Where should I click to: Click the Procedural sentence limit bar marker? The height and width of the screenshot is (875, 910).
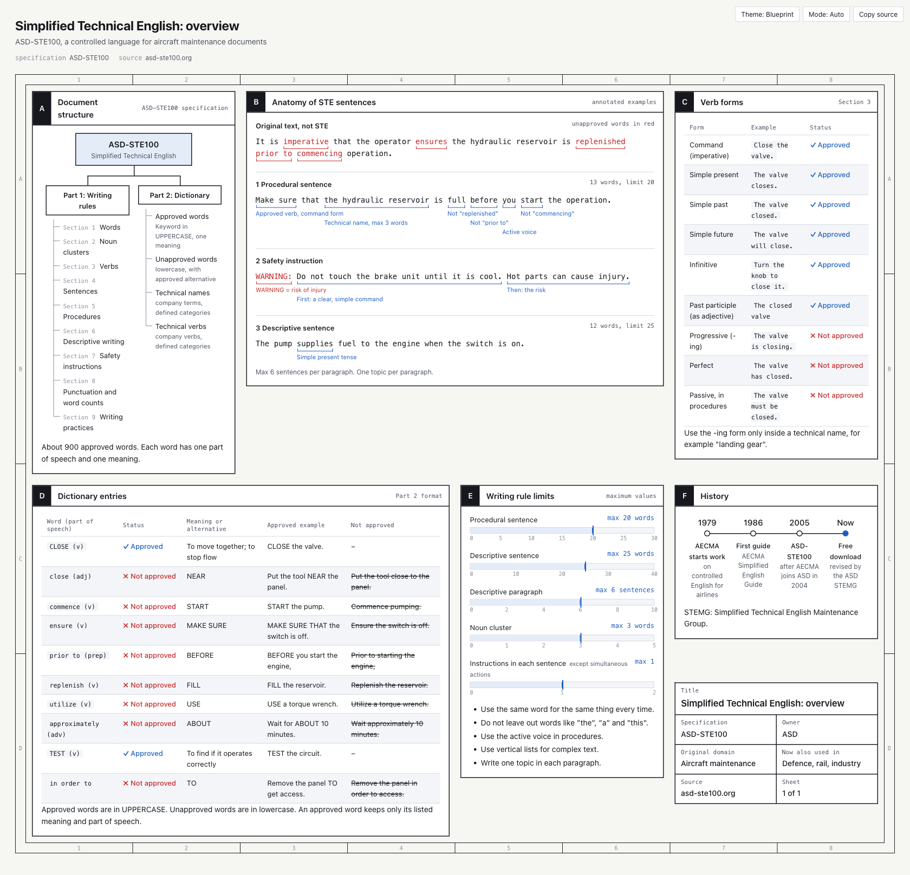point(593,530)
